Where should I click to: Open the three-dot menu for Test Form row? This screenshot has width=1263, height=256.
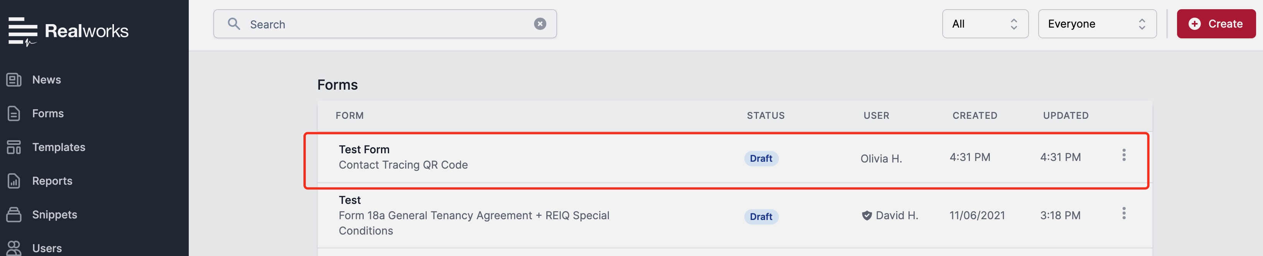coord(1124,155)
